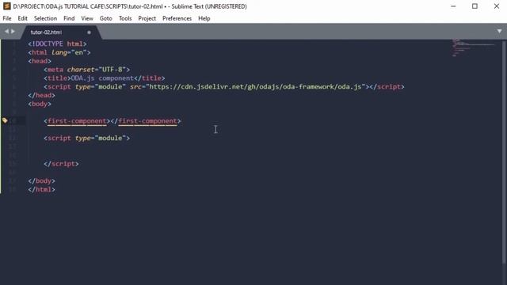Image resolution: width=507 pixels, height=285 pixels.
Task: Open the tab list dropdown arrow
Action: coord(500,32)
